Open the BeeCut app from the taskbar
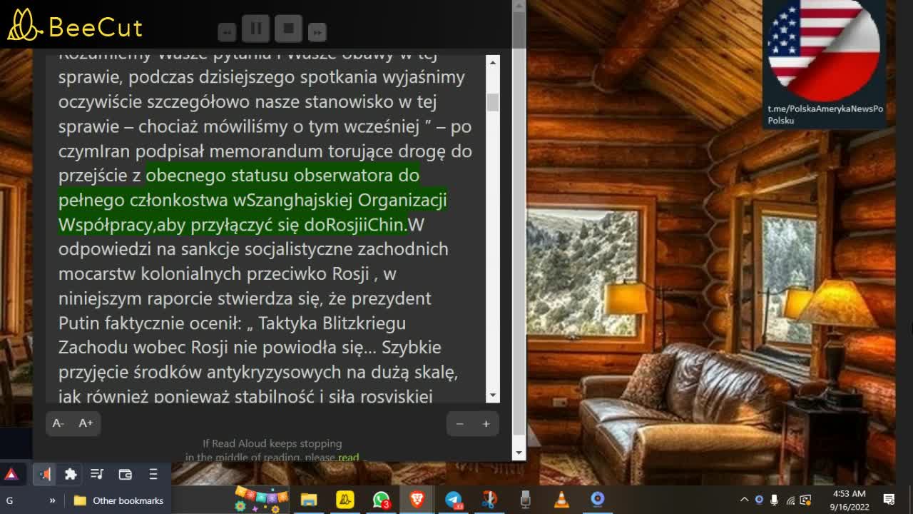The image size is (913, 514). [x=345, y=500]
